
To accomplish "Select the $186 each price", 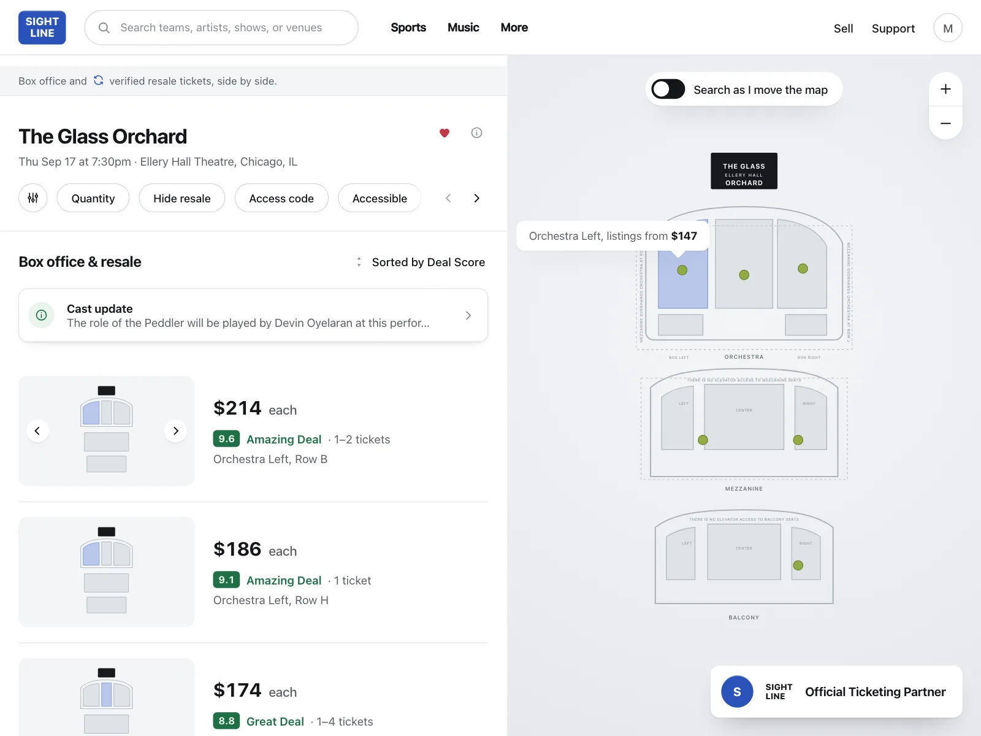I will [x=255, y=550].
